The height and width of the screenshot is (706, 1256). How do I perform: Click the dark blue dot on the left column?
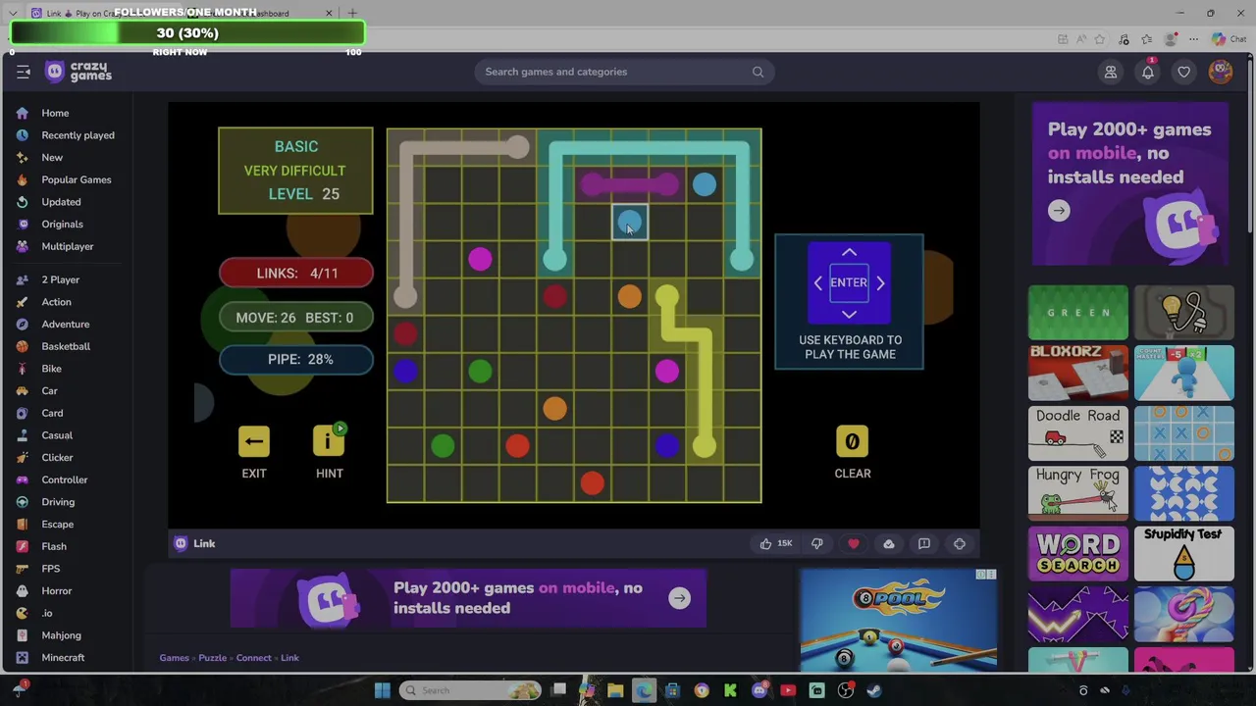[405, 371]
